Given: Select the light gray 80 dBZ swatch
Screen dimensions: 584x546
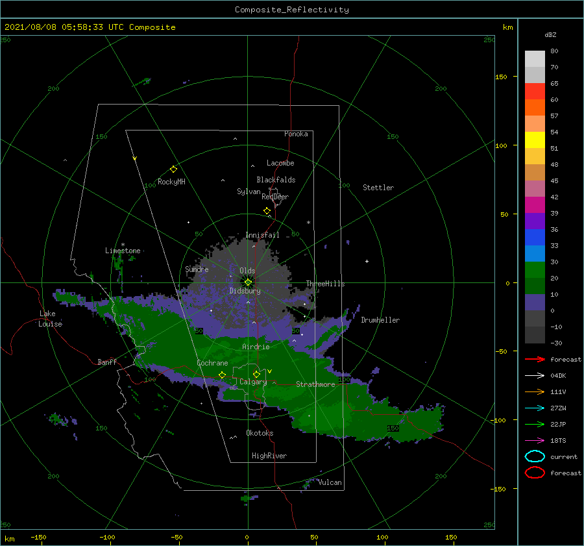Looking at the screenshot, I should point(535,59).
